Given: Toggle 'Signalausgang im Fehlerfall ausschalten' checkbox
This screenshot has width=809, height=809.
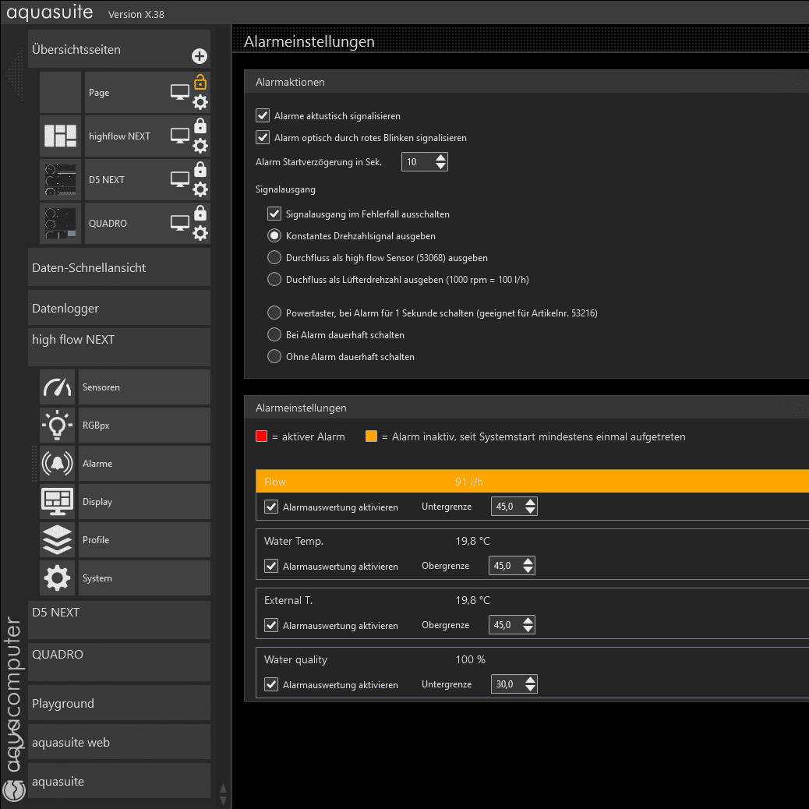Looking at the screenshot, I should pyautogui.click(x=274, y=214).
